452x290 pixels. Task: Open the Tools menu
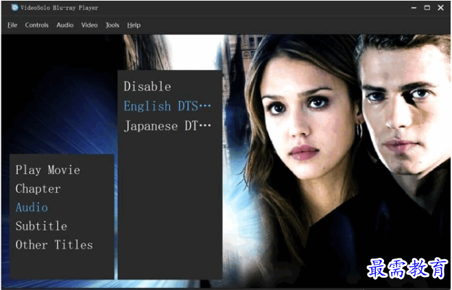pos(112,25)
